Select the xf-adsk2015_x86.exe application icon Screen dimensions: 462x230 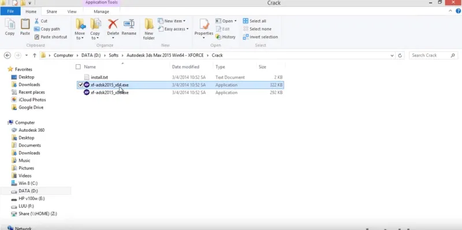(x=86, y=92)
